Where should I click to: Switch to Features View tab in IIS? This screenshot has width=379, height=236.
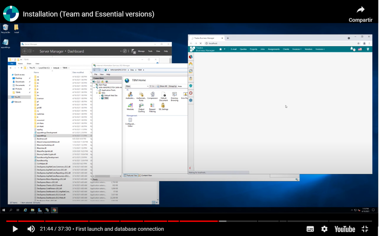(131, 176)
